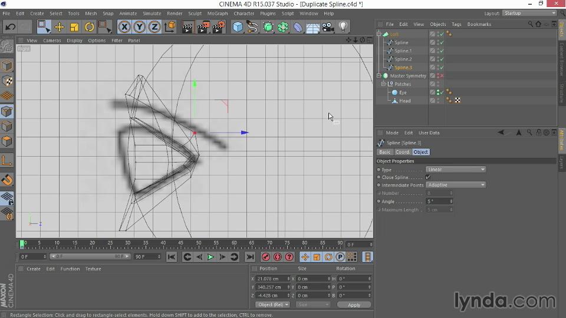Screen dimensions: 566x318
Task: Switch to Points mode cube icon
Action: tap(7, 111)
